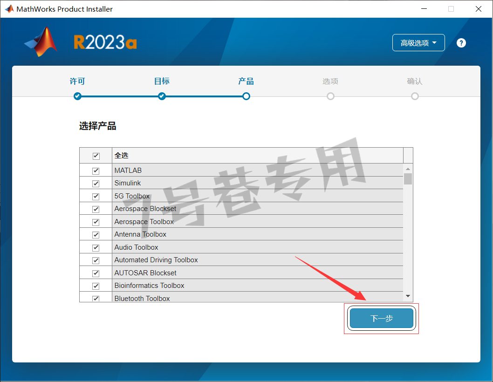
Task: Select the MATLAB row text
Action: pos(128,171)
